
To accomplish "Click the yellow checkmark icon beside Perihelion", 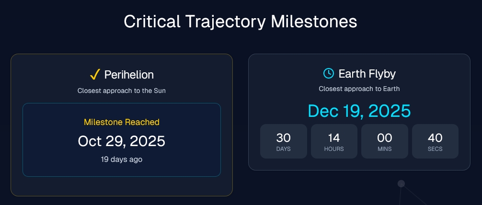I will 94,74.
